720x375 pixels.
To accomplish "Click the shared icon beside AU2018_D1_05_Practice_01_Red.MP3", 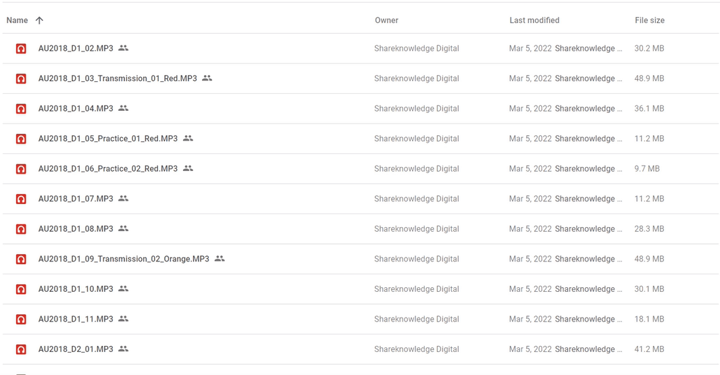I will (x=188, y=139).
